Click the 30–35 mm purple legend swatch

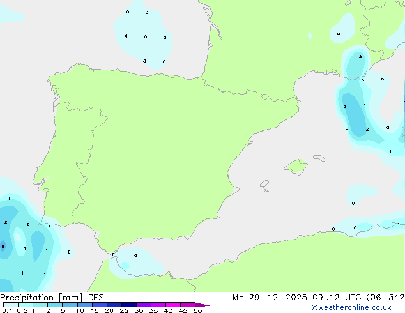pyautogui.click(x=144, y=305)
